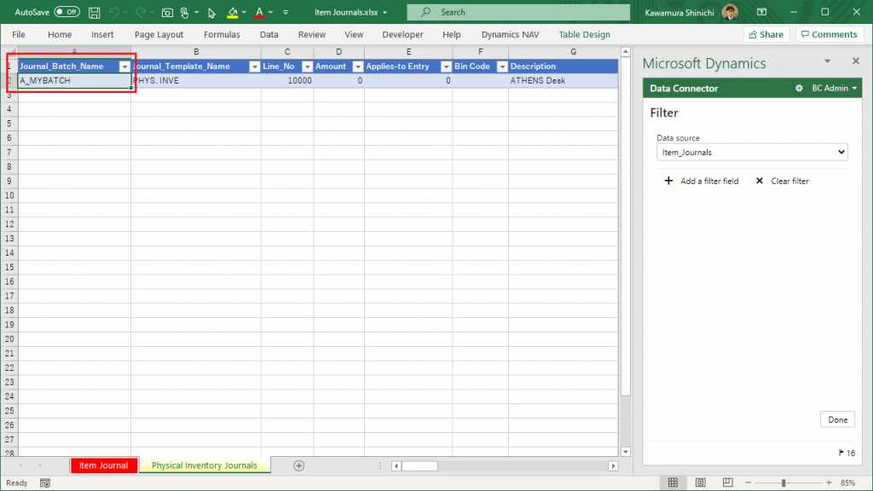
Task: Click the Save disk icon
Action: pyautogui.click(x=94, y=12)
